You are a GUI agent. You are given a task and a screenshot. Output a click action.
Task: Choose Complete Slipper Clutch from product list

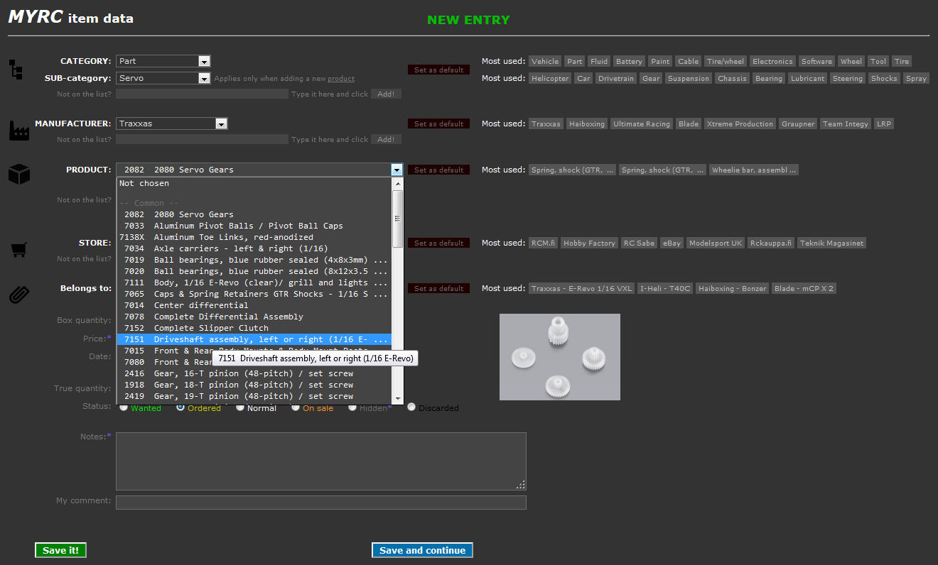(211, 328)
